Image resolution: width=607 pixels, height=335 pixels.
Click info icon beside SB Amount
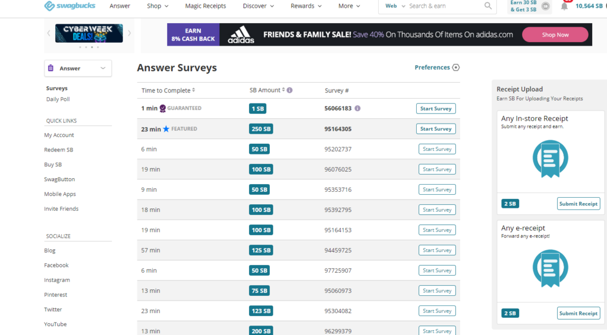click(290, 91)
